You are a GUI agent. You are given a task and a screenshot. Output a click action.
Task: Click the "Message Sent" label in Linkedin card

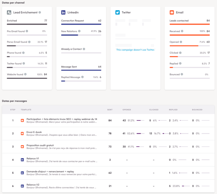pyautogui.click(x=69, y=67)
